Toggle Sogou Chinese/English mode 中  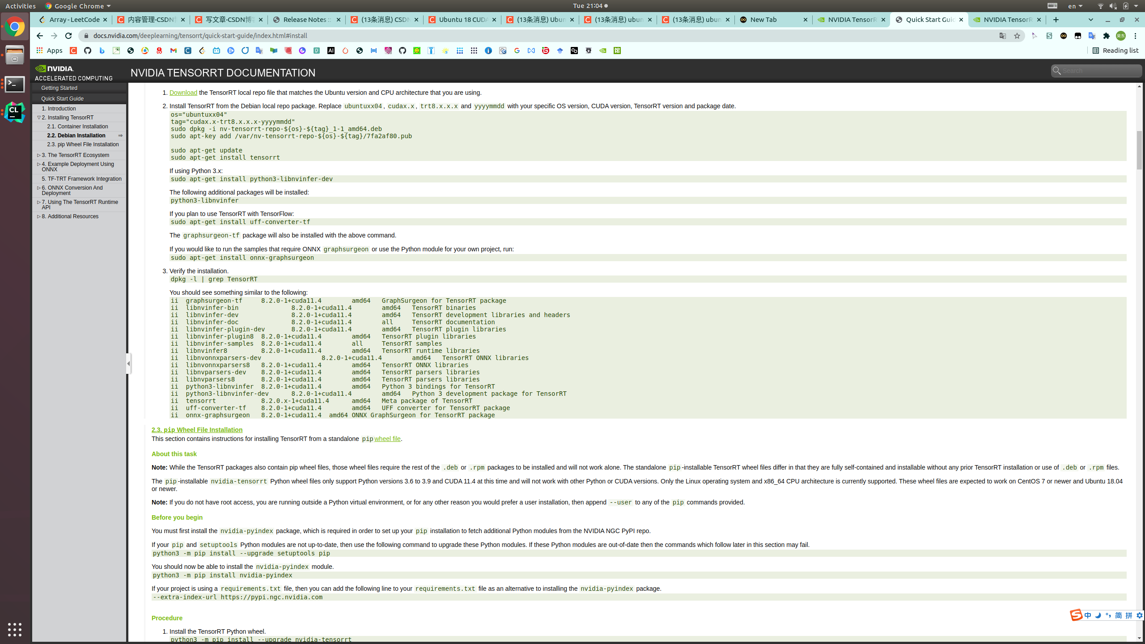coord(1088,615)
